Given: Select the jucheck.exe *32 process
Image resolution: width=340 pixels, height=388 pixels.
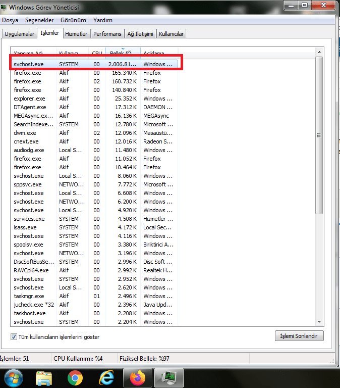Looking at the screenshot, I should [x=94, y=305].
